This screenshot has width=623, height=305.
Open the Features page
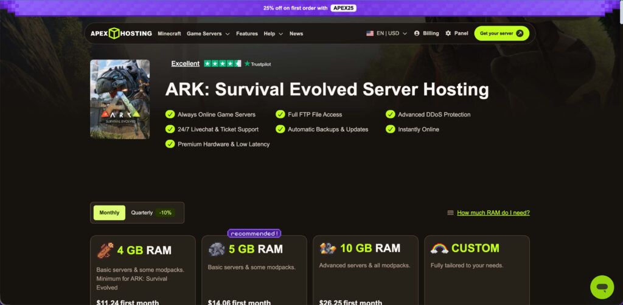[x=247, y=33]
